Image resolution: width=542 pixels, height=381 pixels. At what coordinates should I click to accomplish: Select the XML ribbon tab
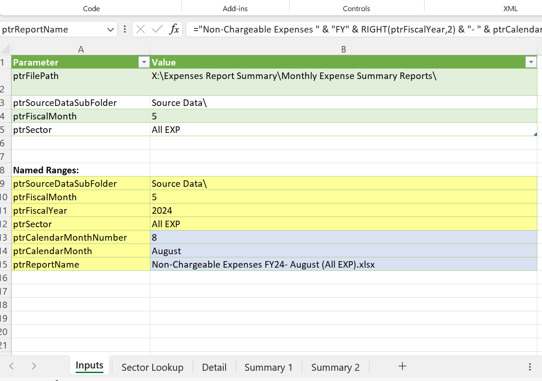pyautogui.click(x=510, y=8)
